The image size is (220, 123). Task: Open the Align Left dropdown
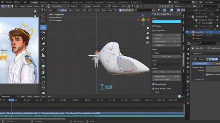coord(166,64)
